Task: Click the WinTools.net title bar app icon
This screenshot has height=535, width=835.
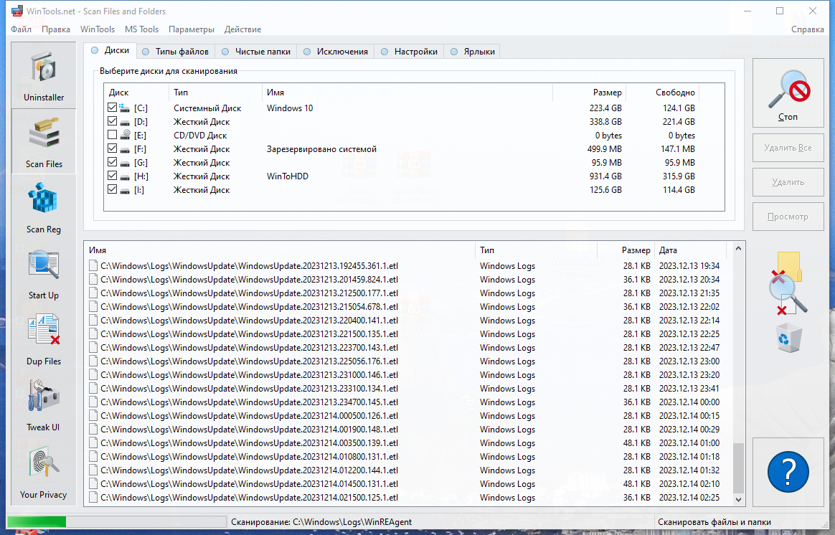Action: tap(17, 11)
